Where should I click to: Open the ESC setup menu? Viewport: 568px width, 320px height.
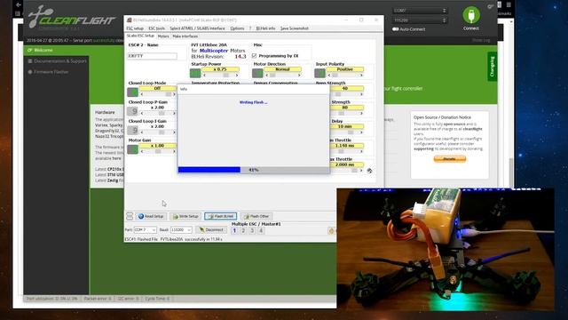pos(135,28)
